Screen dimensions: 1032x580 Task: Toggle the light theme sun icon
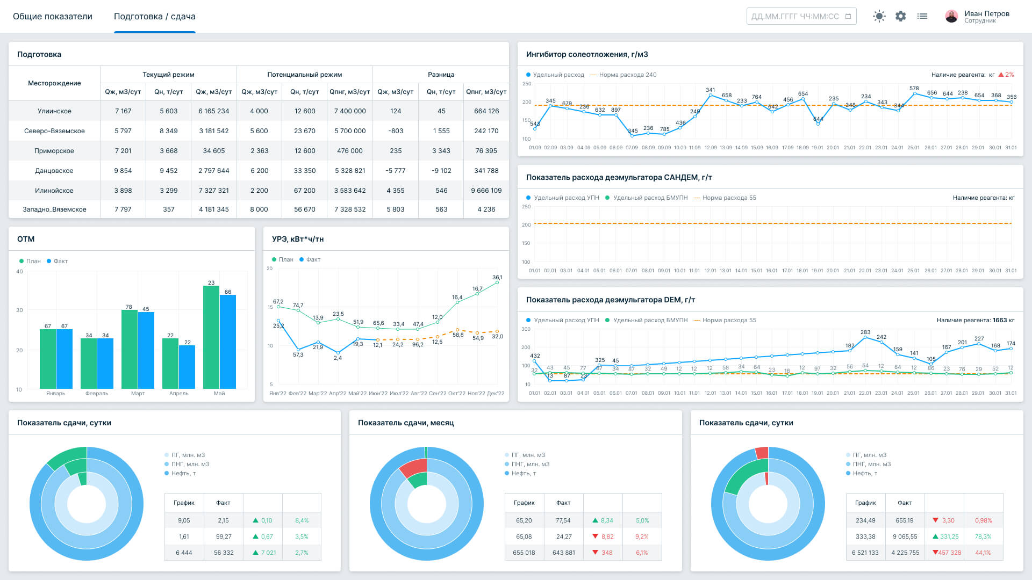pyautogui.click(x=879, y=16)
